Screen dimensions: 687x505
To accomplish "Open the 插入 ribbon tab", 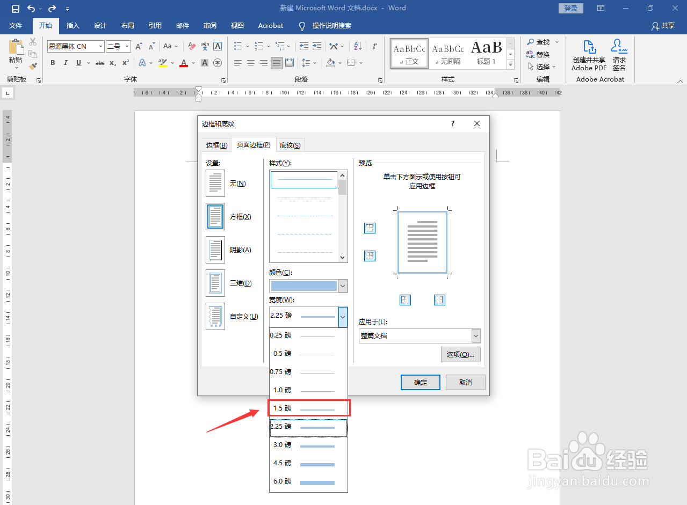I will click(73, 25).
